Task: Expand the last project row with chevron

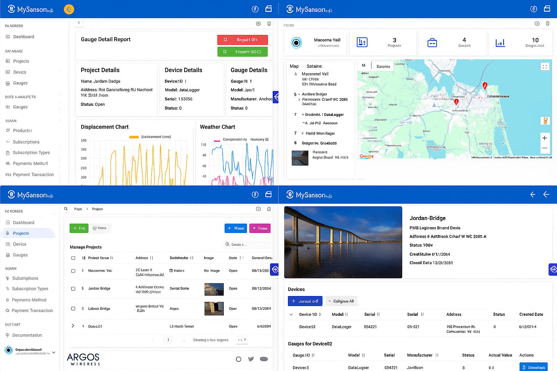Action: pos(73,326)
